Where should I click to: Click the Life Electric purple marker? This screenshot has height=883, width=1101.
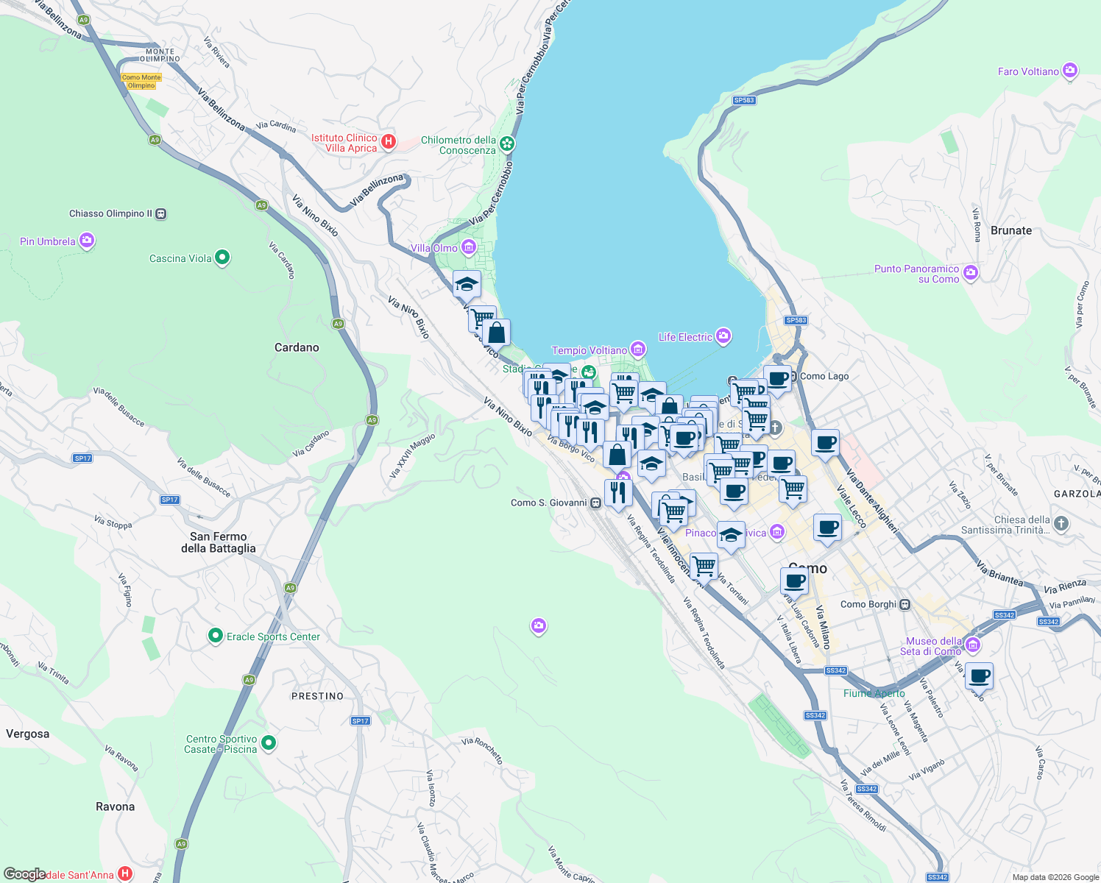point(723,336)
